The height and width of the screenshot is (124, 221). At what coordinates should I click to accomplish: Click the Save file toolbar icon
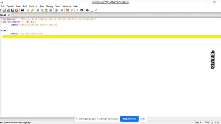(4, 10)
